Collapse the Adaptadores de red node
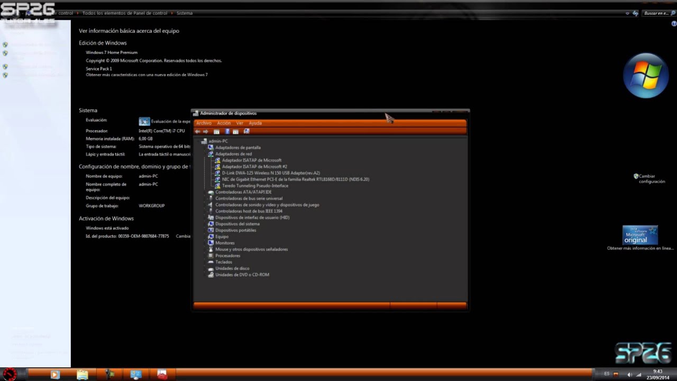The height and width of the screenshot is (381, 677). pyautogui.click(x=205, y=154)
